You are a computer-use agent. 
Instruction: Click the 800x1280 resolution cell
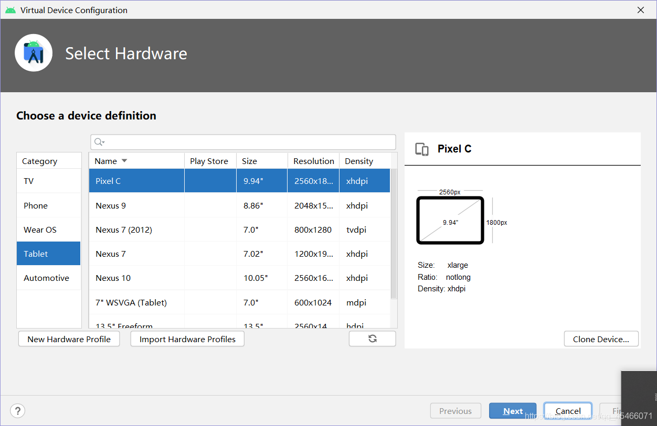click(313, 230)
